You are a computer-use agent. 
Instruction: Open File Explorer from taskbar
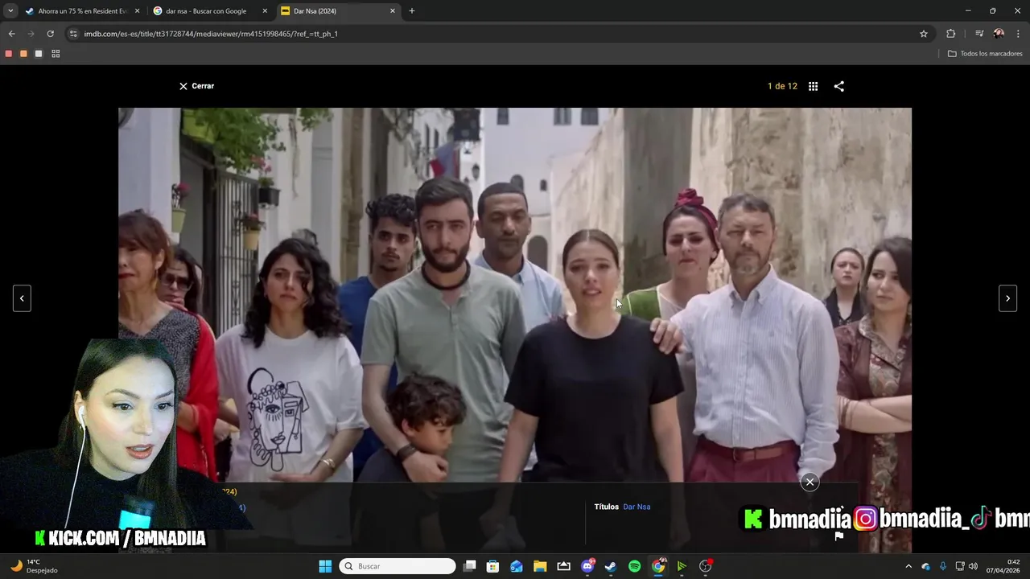point(540,566)
